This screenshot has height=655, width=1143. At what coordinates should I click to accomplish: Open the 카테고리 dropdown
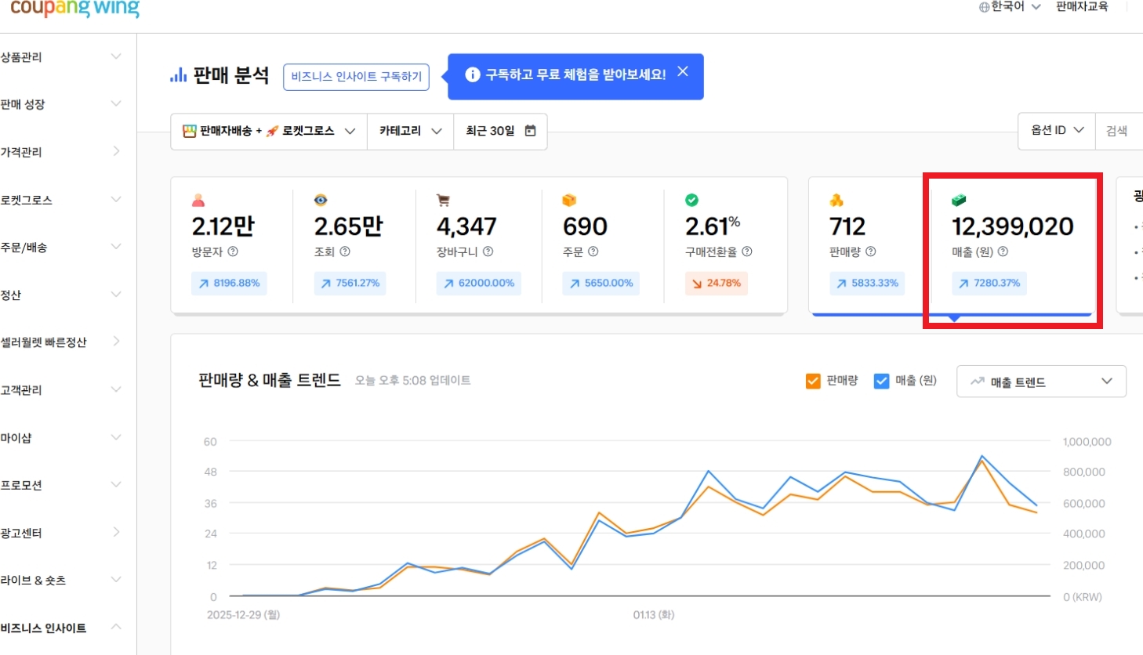[410, 131]
